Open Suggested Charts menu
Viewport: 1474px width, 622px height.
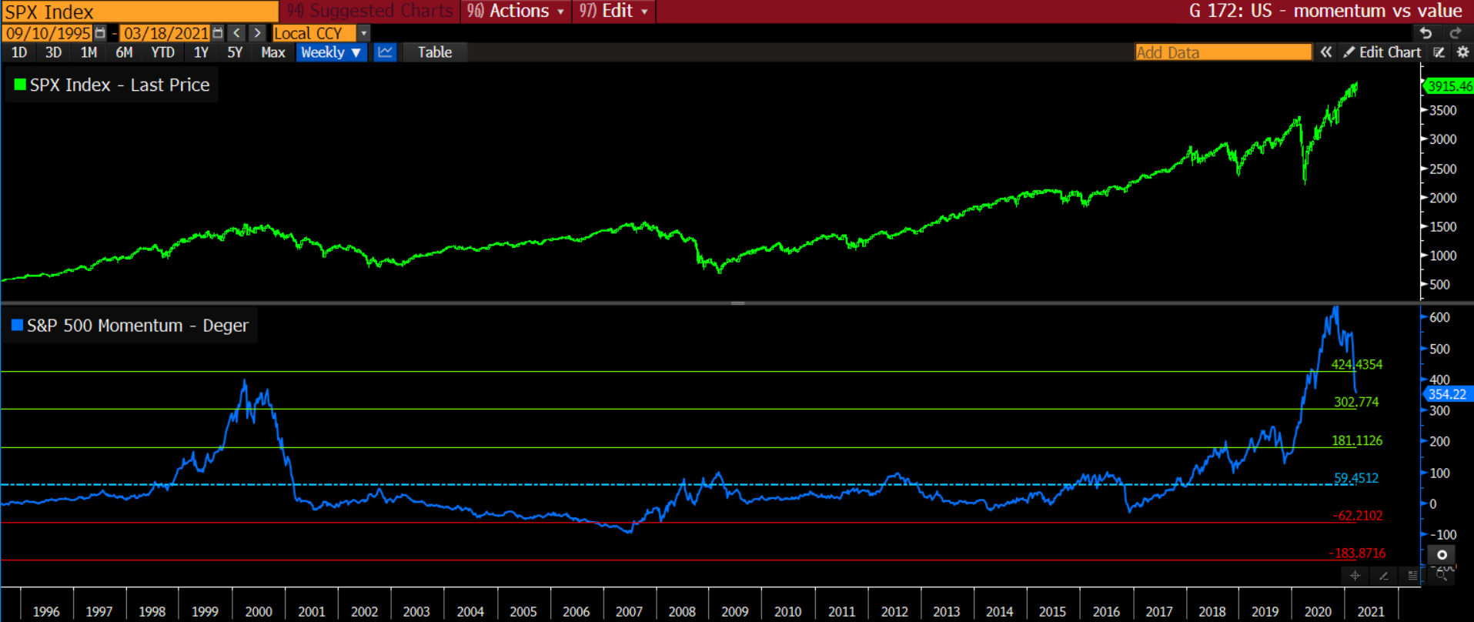pyautogui.click(x=370, y=11)
